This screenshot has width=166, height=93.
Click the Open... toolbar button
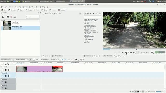pos(12,10)
